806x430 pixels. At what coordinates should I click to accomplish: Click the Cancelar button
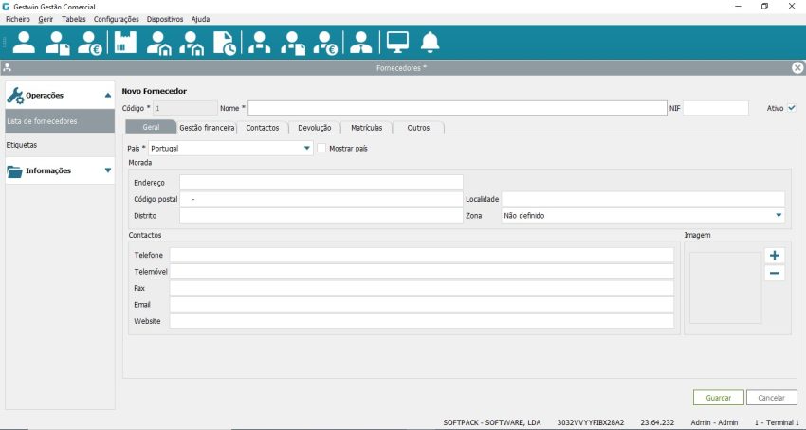(x=771, y=398)
